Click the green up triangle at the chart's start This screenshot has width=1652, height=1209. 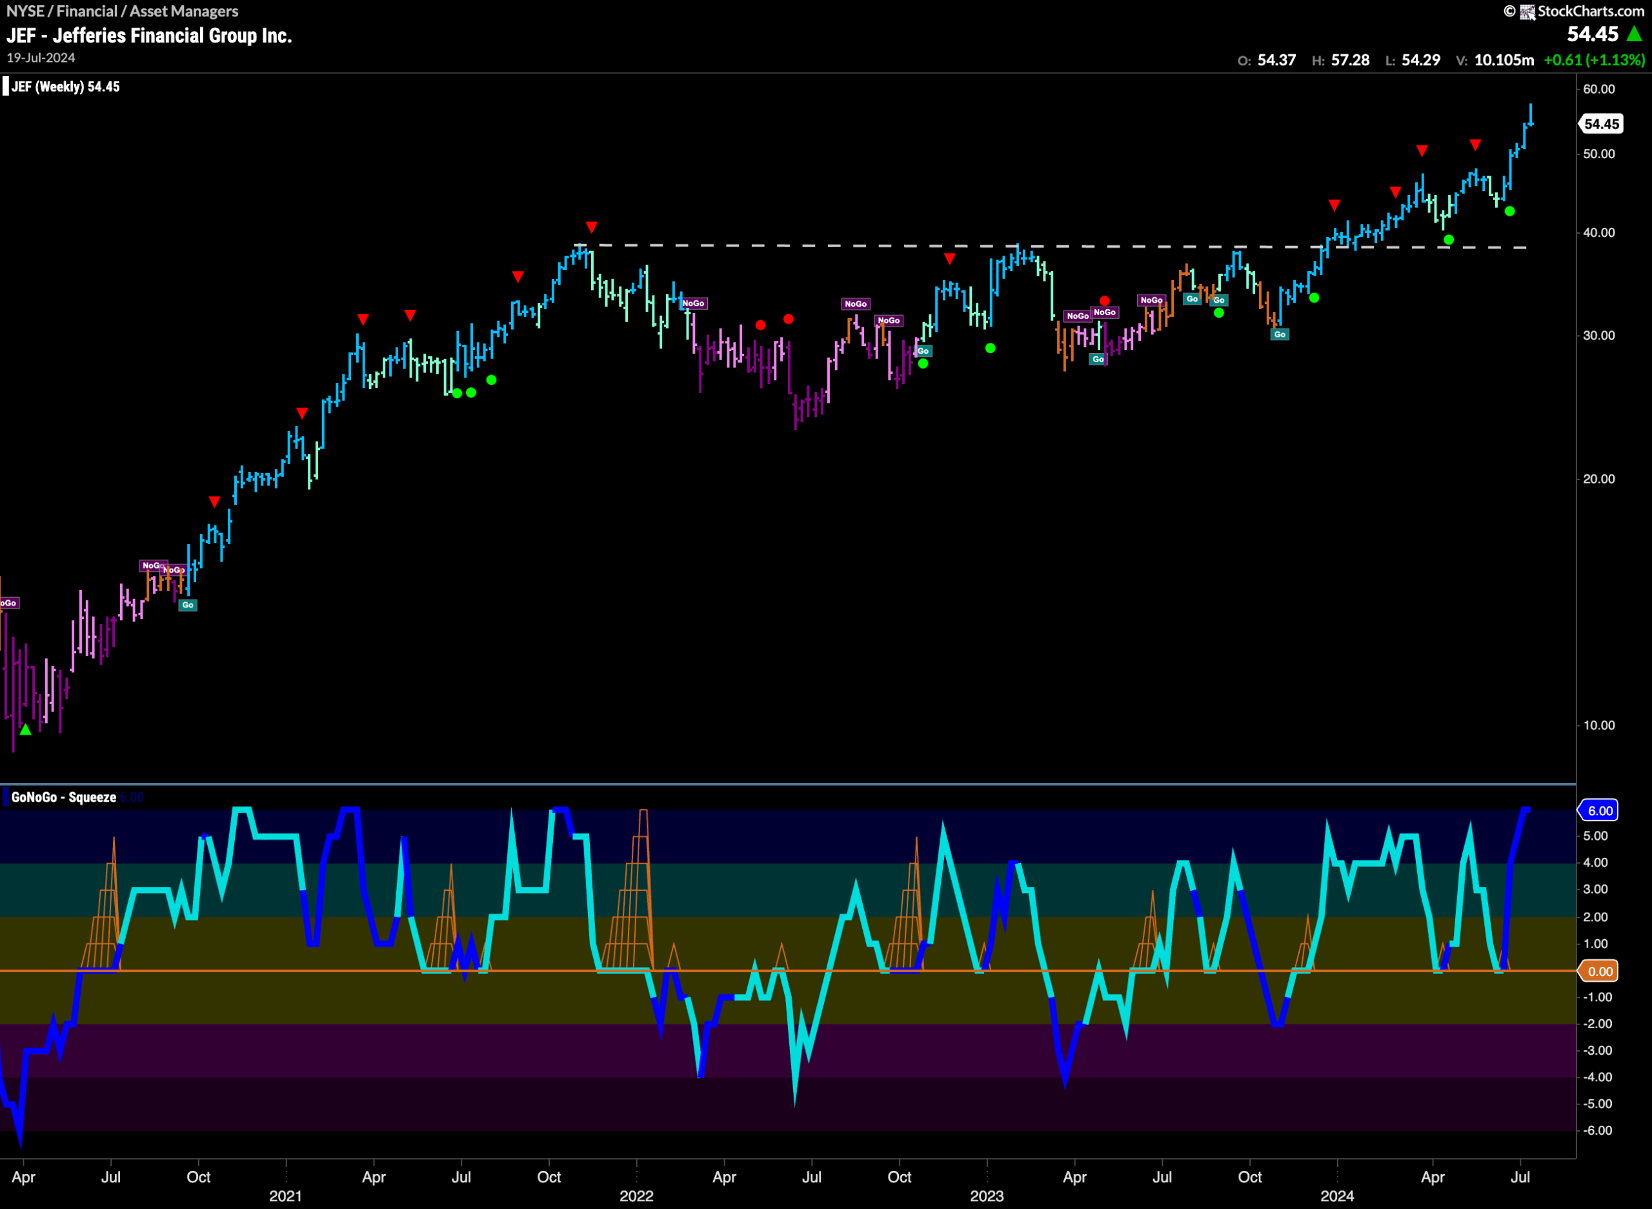[26, 729]
